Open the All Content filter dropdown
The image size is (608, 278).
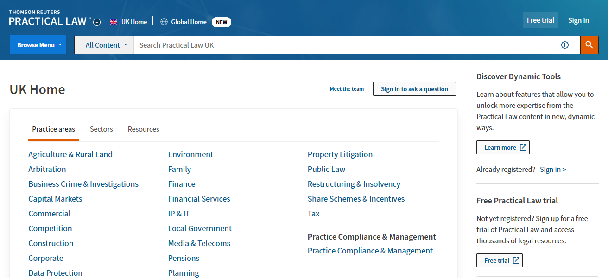click(104, 45)
